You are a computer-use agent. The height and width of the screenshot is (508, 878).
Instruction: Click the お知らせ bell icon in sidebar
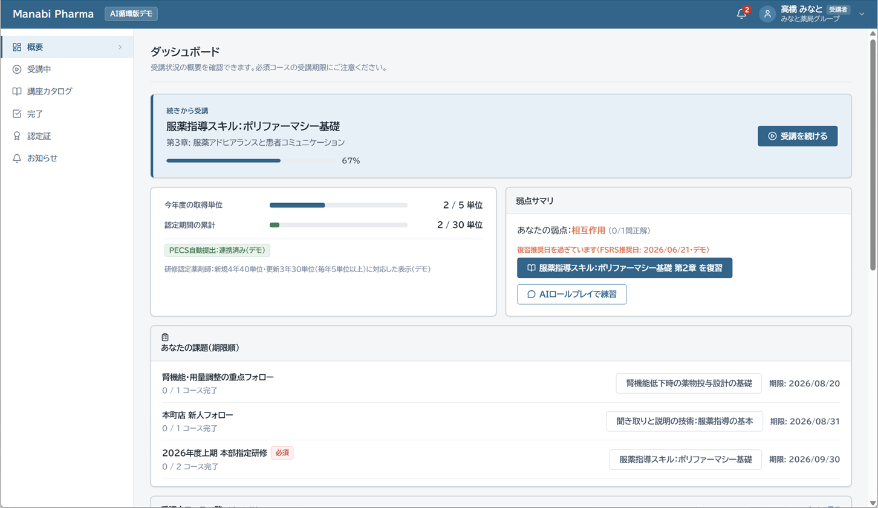(17, 158)
